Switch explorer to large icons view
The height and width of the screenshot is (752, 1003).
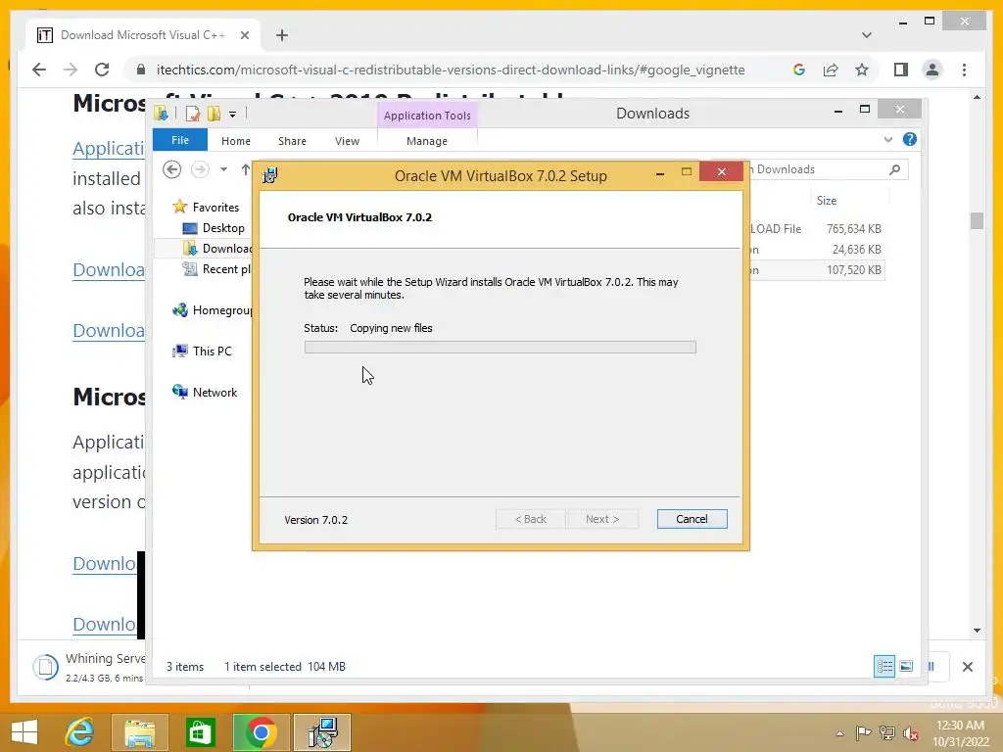(906, 666)
